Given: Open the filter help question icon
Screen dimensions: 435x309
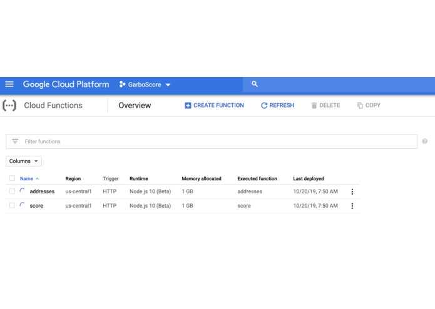Looking at the screenshot, I should tap(425, 141).
